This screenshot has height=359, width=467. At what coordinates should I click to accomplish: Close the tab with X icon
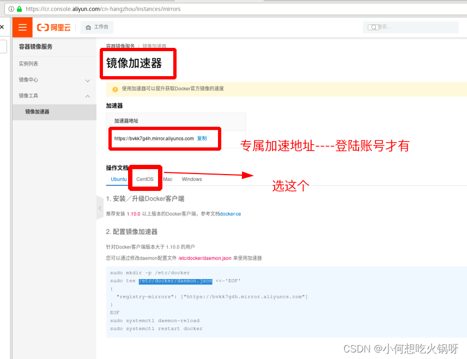pos(2,27)
